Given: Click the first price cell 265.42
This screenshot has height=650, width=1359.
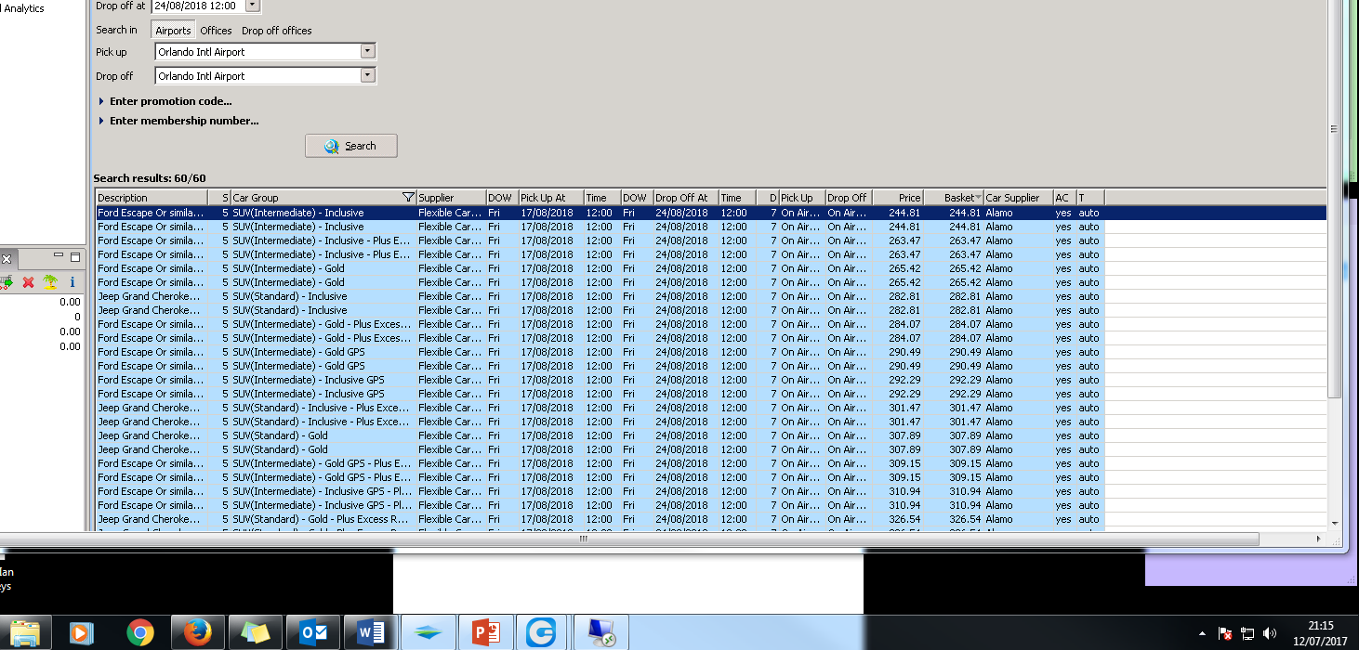Looking at the screenshot, I should tap(898, 268).
